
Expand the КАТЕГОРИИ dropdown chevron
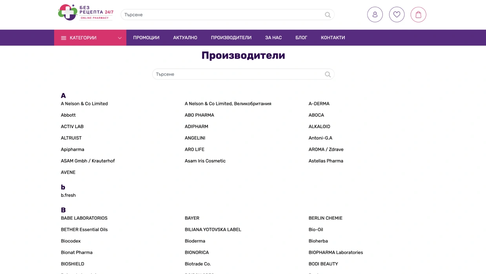pos(120,38)
